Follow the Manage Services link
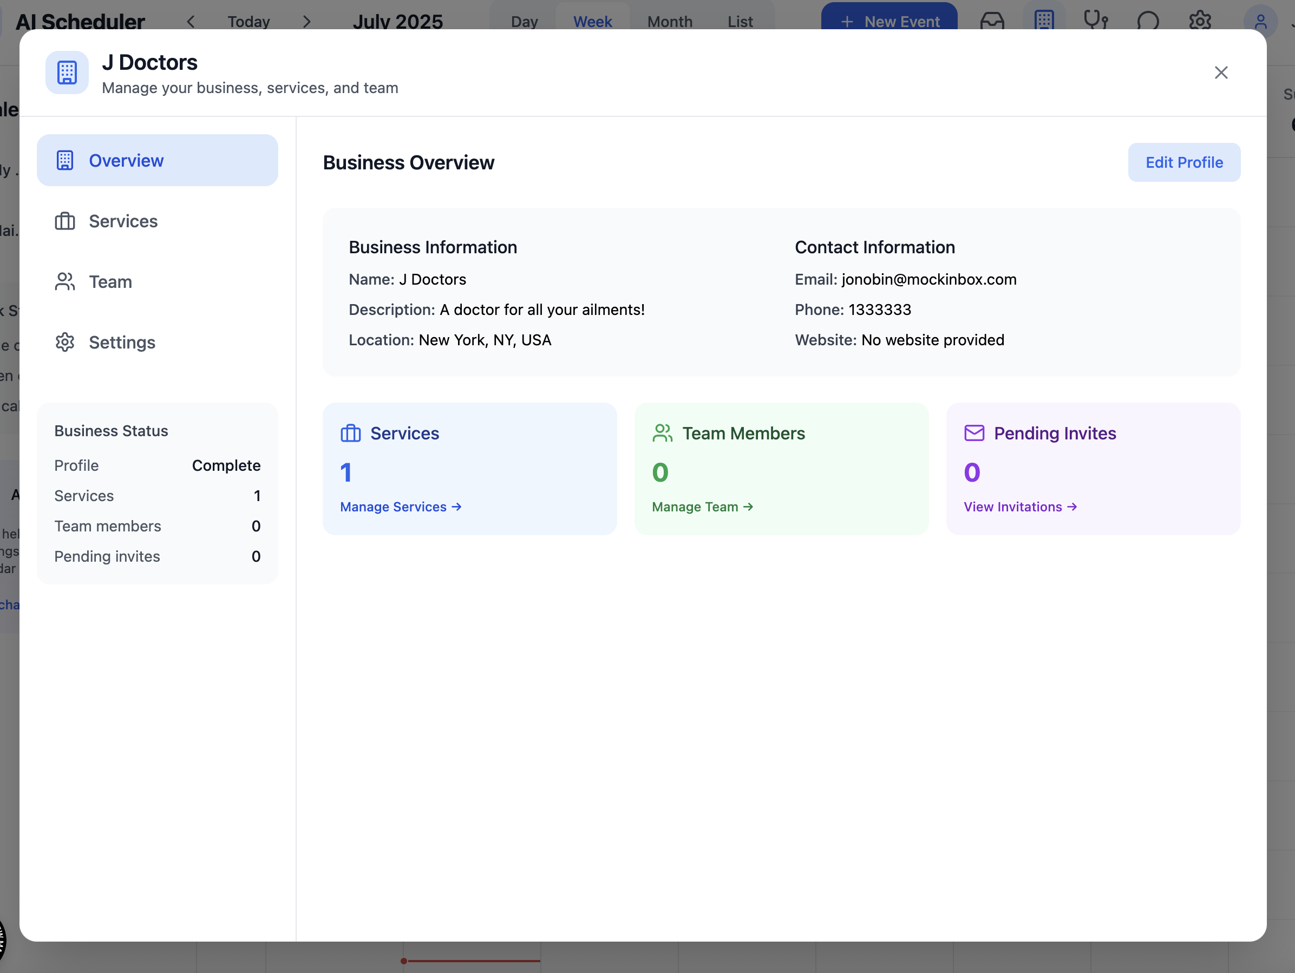1295x973 pixels. coord(401,507)
